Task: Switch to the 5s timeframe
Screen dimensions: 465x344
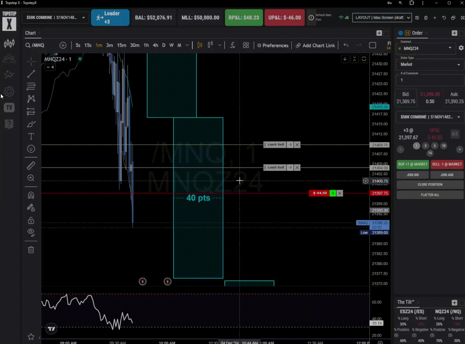Action: click(x=78, y=45)
